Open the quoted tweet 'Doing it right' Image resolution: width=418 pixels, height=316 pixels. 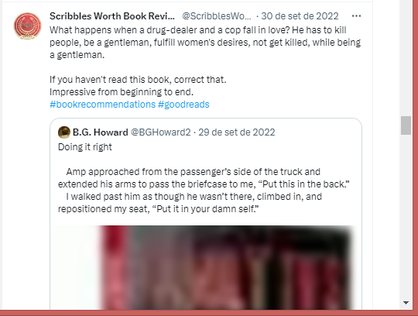(x=85, y=147)
